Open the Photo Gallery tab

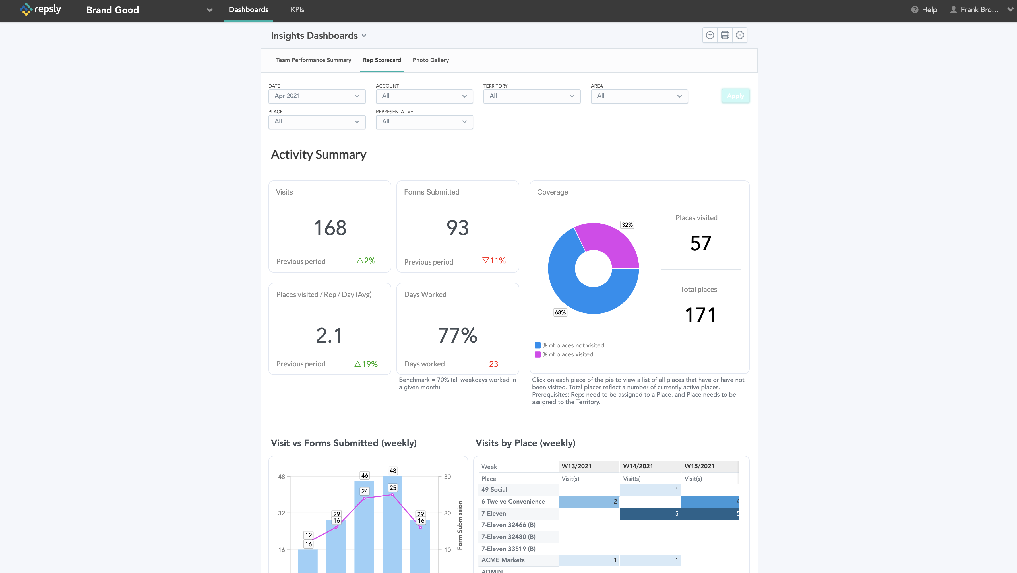(430, 60)
